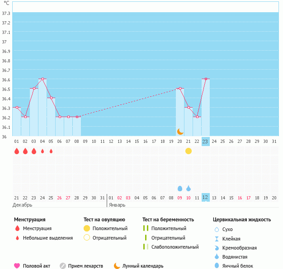Image resolution: width=283 pixels, height=269 pixels.
Task: Click the temperature point on cycle day 08
Action: (x=77, y=117)
